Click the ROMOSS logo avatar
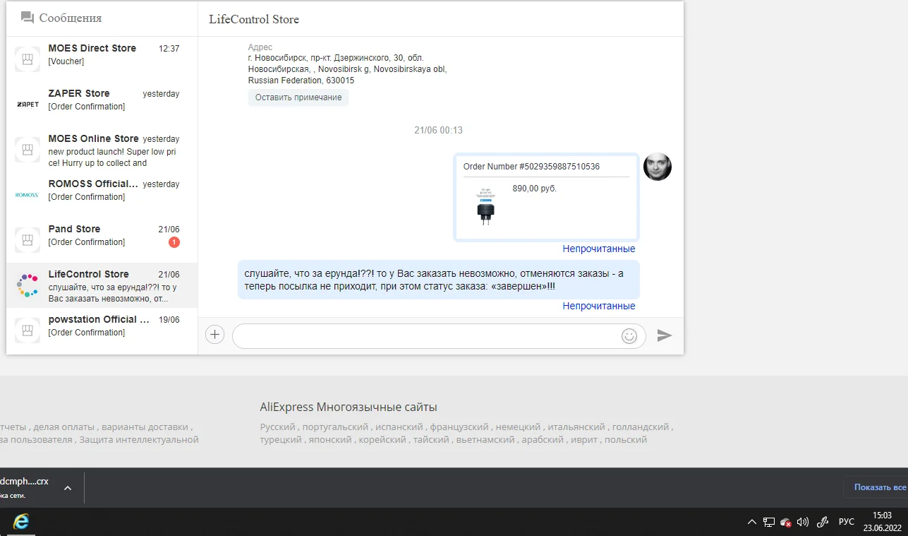The height and width of the screenshot is (536, 908). click(28, 195)
